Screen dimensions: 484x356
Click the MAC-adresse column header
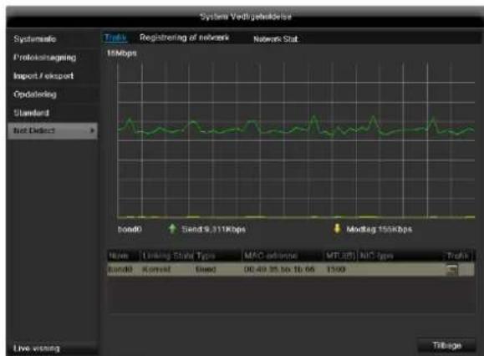(270, 256)
